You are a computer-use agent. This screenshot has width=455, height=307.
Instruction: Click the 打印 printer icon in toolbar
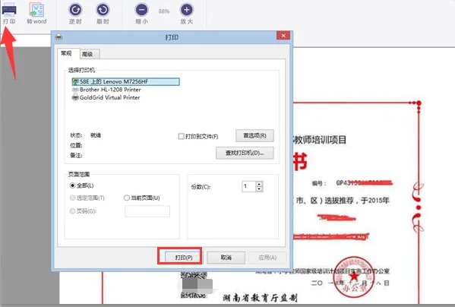(9, 10)
